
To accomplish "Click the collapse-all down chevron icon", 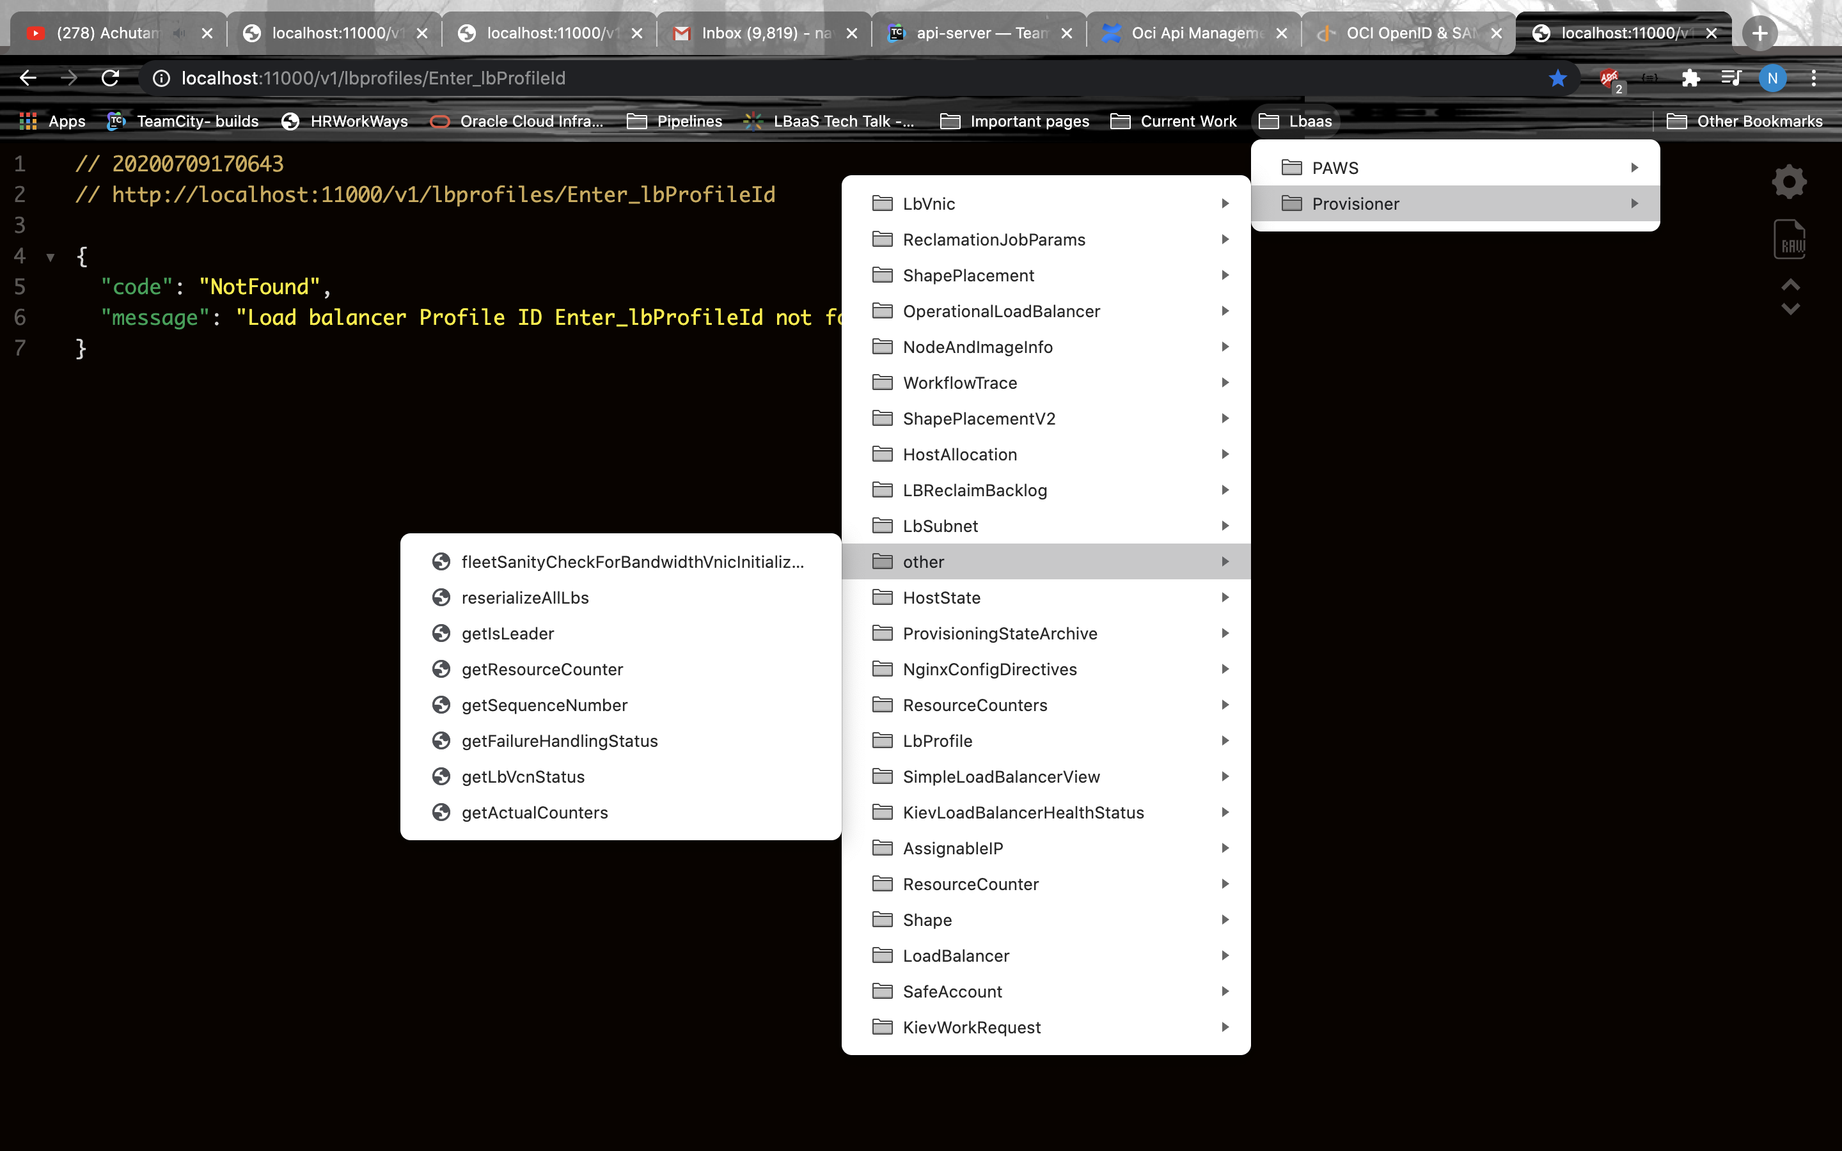I will coord(1790,308).
